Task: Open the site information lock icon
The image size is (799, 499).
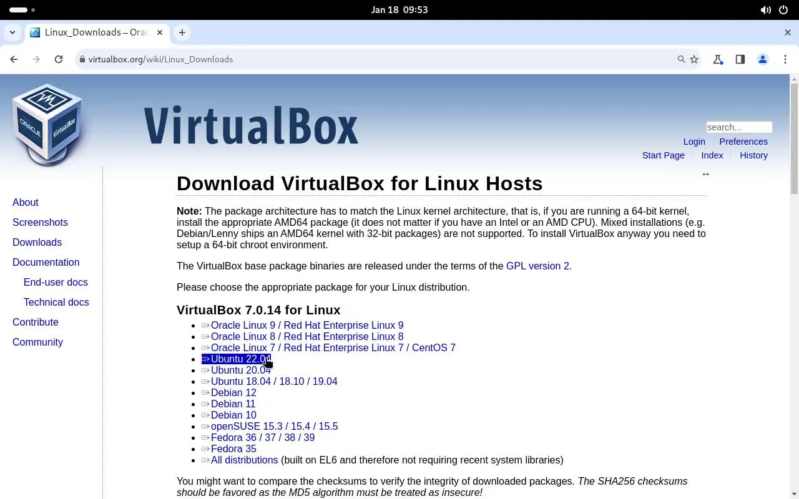Action: 81,59
